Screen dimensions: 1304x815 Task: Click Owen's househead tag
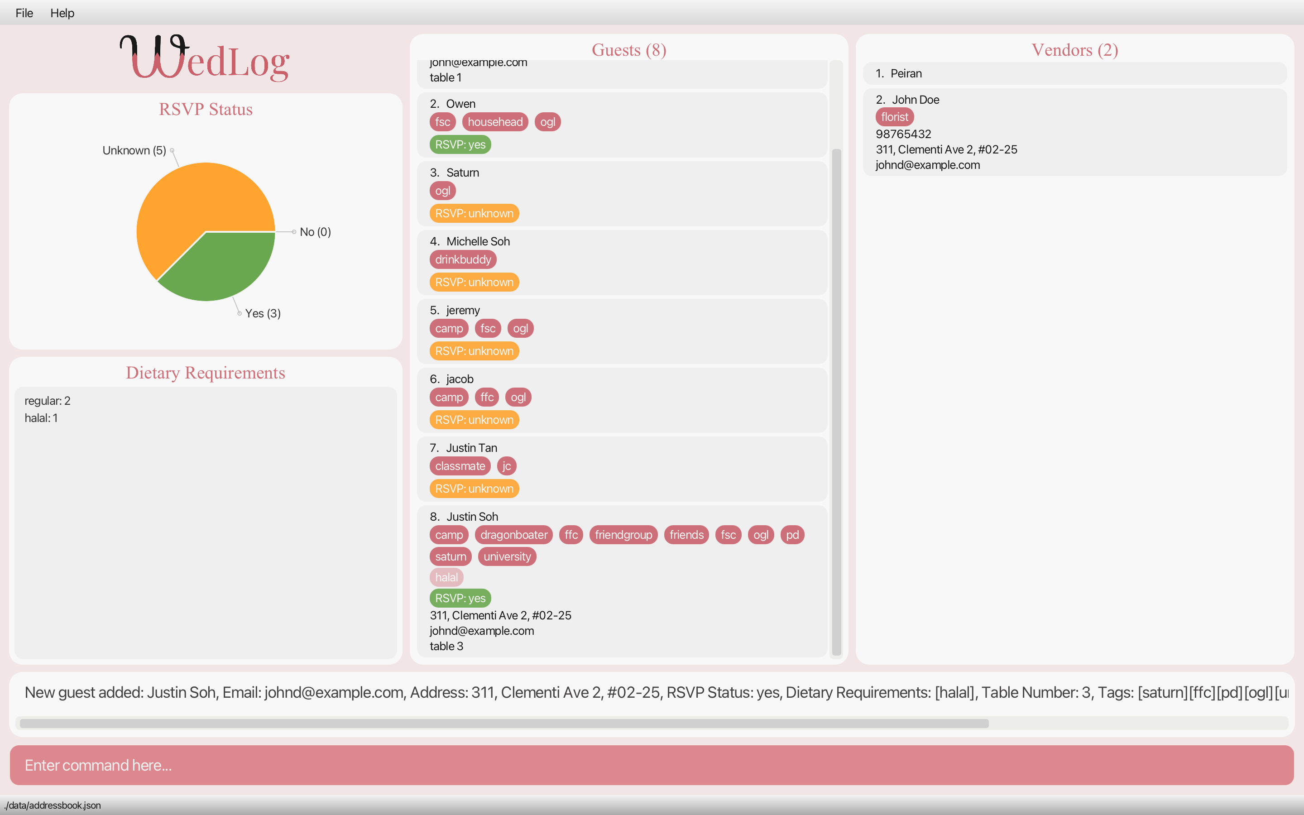tap(494, 122)
